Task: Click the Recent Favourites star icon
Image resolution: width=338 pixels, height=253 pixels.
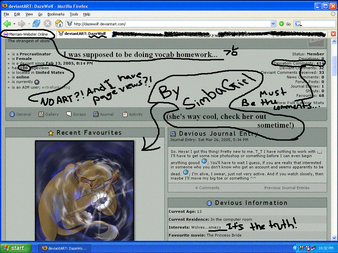Action: point(51,133)
